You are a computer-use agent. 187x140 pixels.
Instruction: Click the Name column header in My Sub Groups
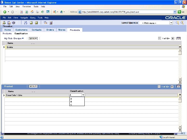[10, 43]
